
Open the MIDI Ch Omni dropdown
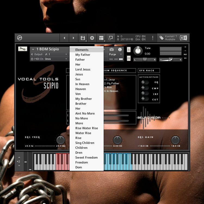[x=50, y=59]
